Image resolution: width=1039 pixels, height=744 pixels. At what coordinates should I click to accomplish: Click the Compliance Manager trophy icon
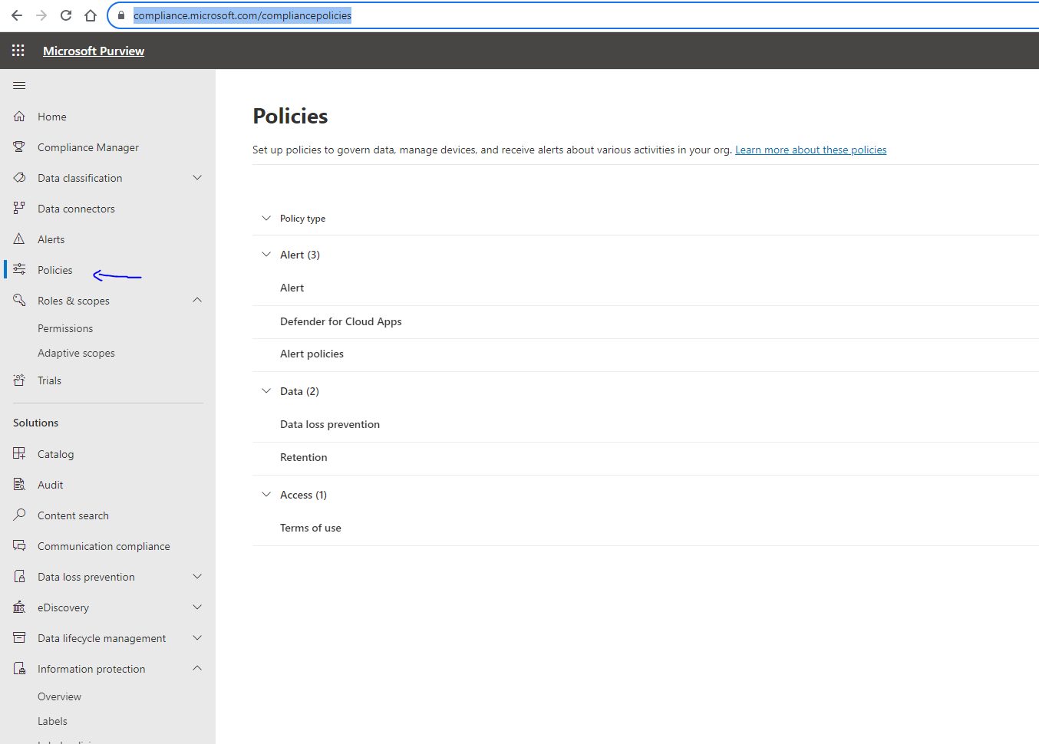click(19, 146)
